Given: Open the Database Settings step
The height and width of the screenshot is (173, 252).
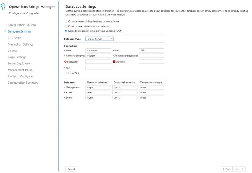Looking at the screenshot, I should click(19, 31).
